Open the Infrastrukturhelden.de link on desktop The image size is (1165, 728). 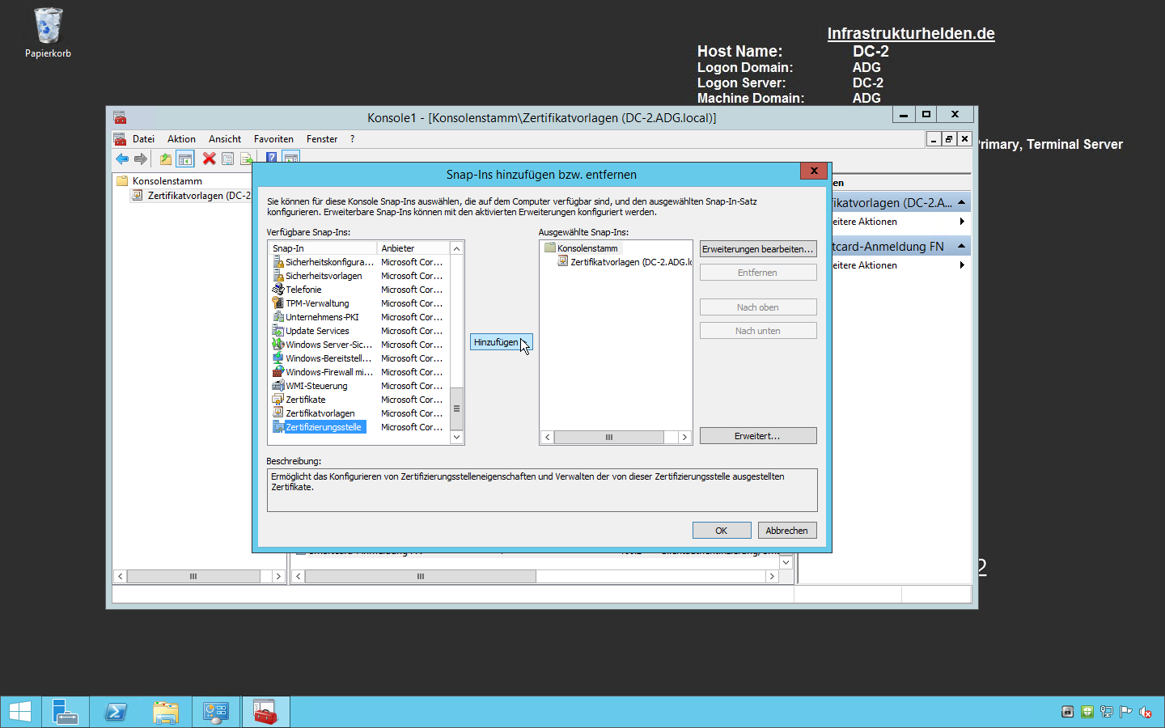coord(911,33)
